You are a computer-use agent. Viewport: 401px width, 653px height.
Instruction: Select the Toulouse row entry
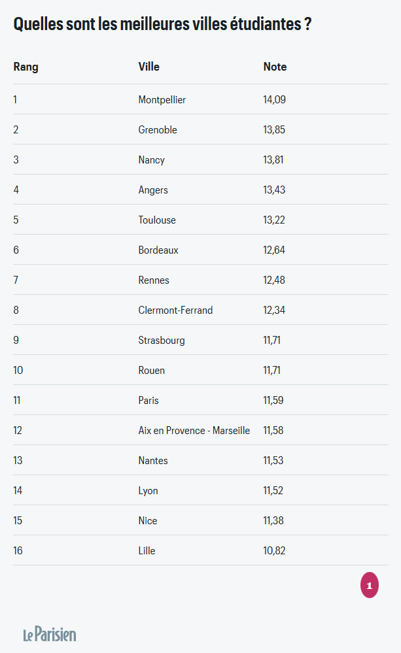200,220
